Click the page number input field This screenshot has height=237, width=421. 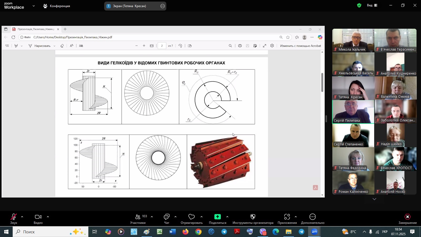click(162, 46)
